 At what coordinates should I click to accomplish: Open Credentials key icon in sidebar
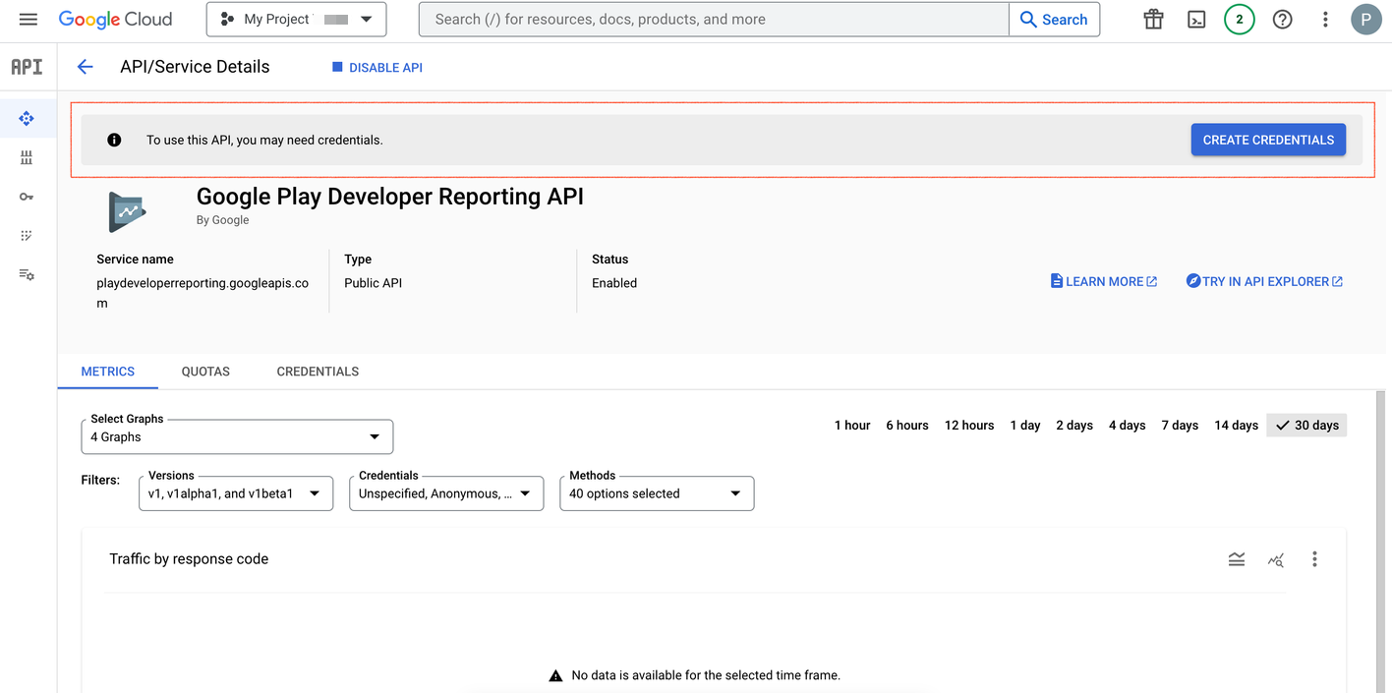click(x=27, y=197)
